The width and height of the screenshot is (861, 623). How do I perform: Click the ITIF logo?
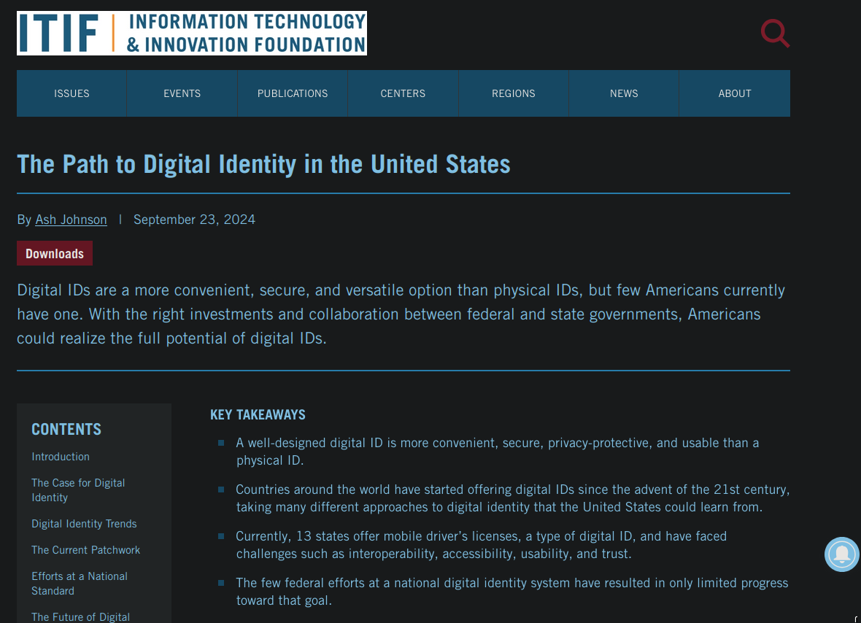pyautogui.click(x=192, y=33)
